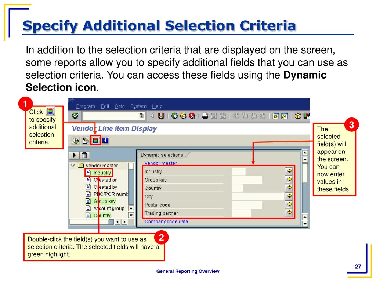Click the Generate Shortcut icon
The image size is (376, 282).
285,116
